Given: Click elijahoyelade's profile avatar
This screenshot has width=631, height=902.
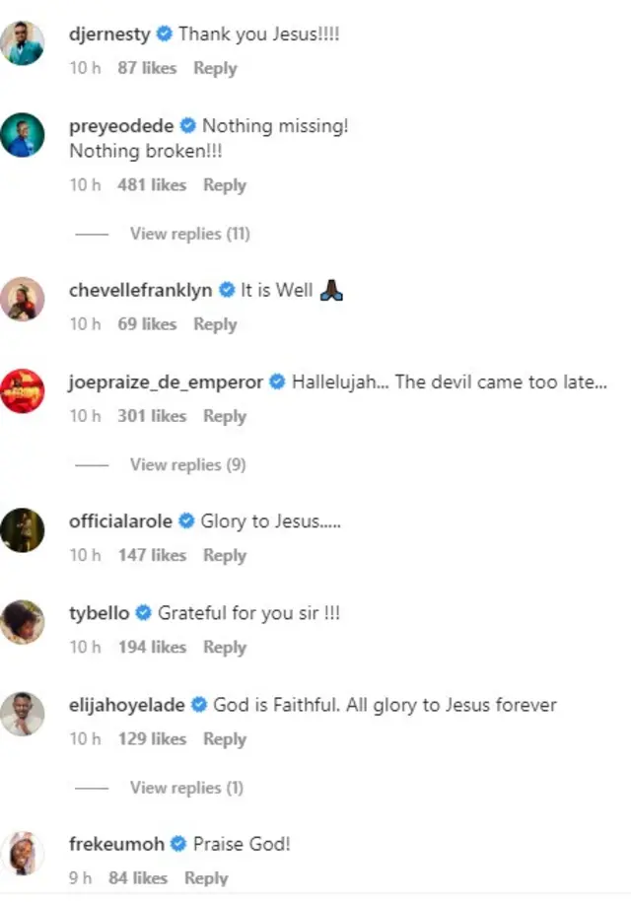Looking at the screenshot, I should [x=23, y=715].
